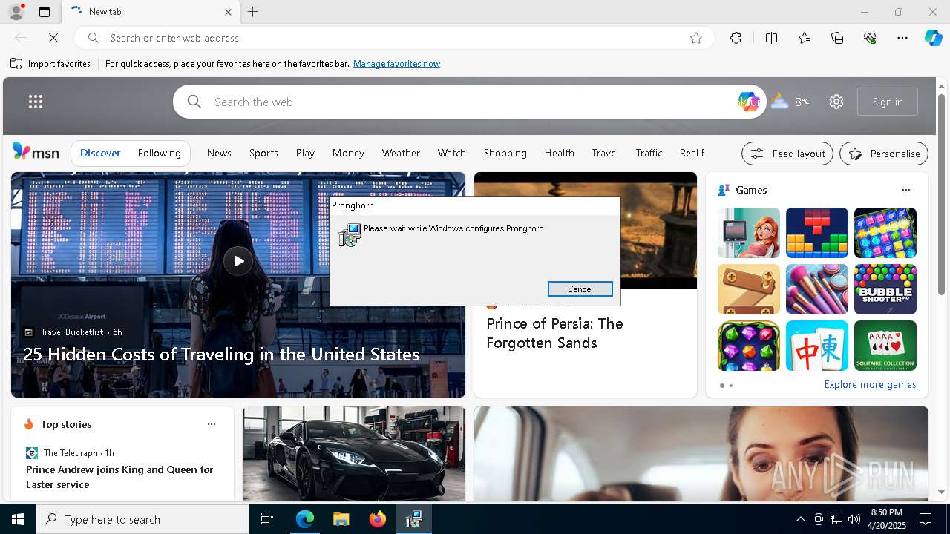The width and height of the screenshot is (950, 534).
Task: Play the airport travel video
Action: [238, 260]
